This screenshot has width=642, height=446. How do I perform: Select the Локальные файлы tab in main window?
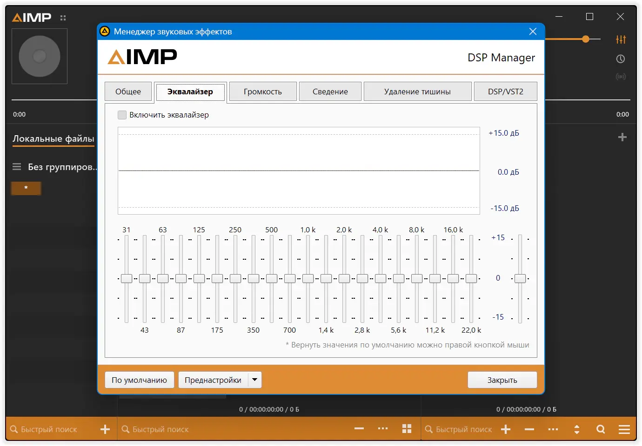click(x=53, y=138)
